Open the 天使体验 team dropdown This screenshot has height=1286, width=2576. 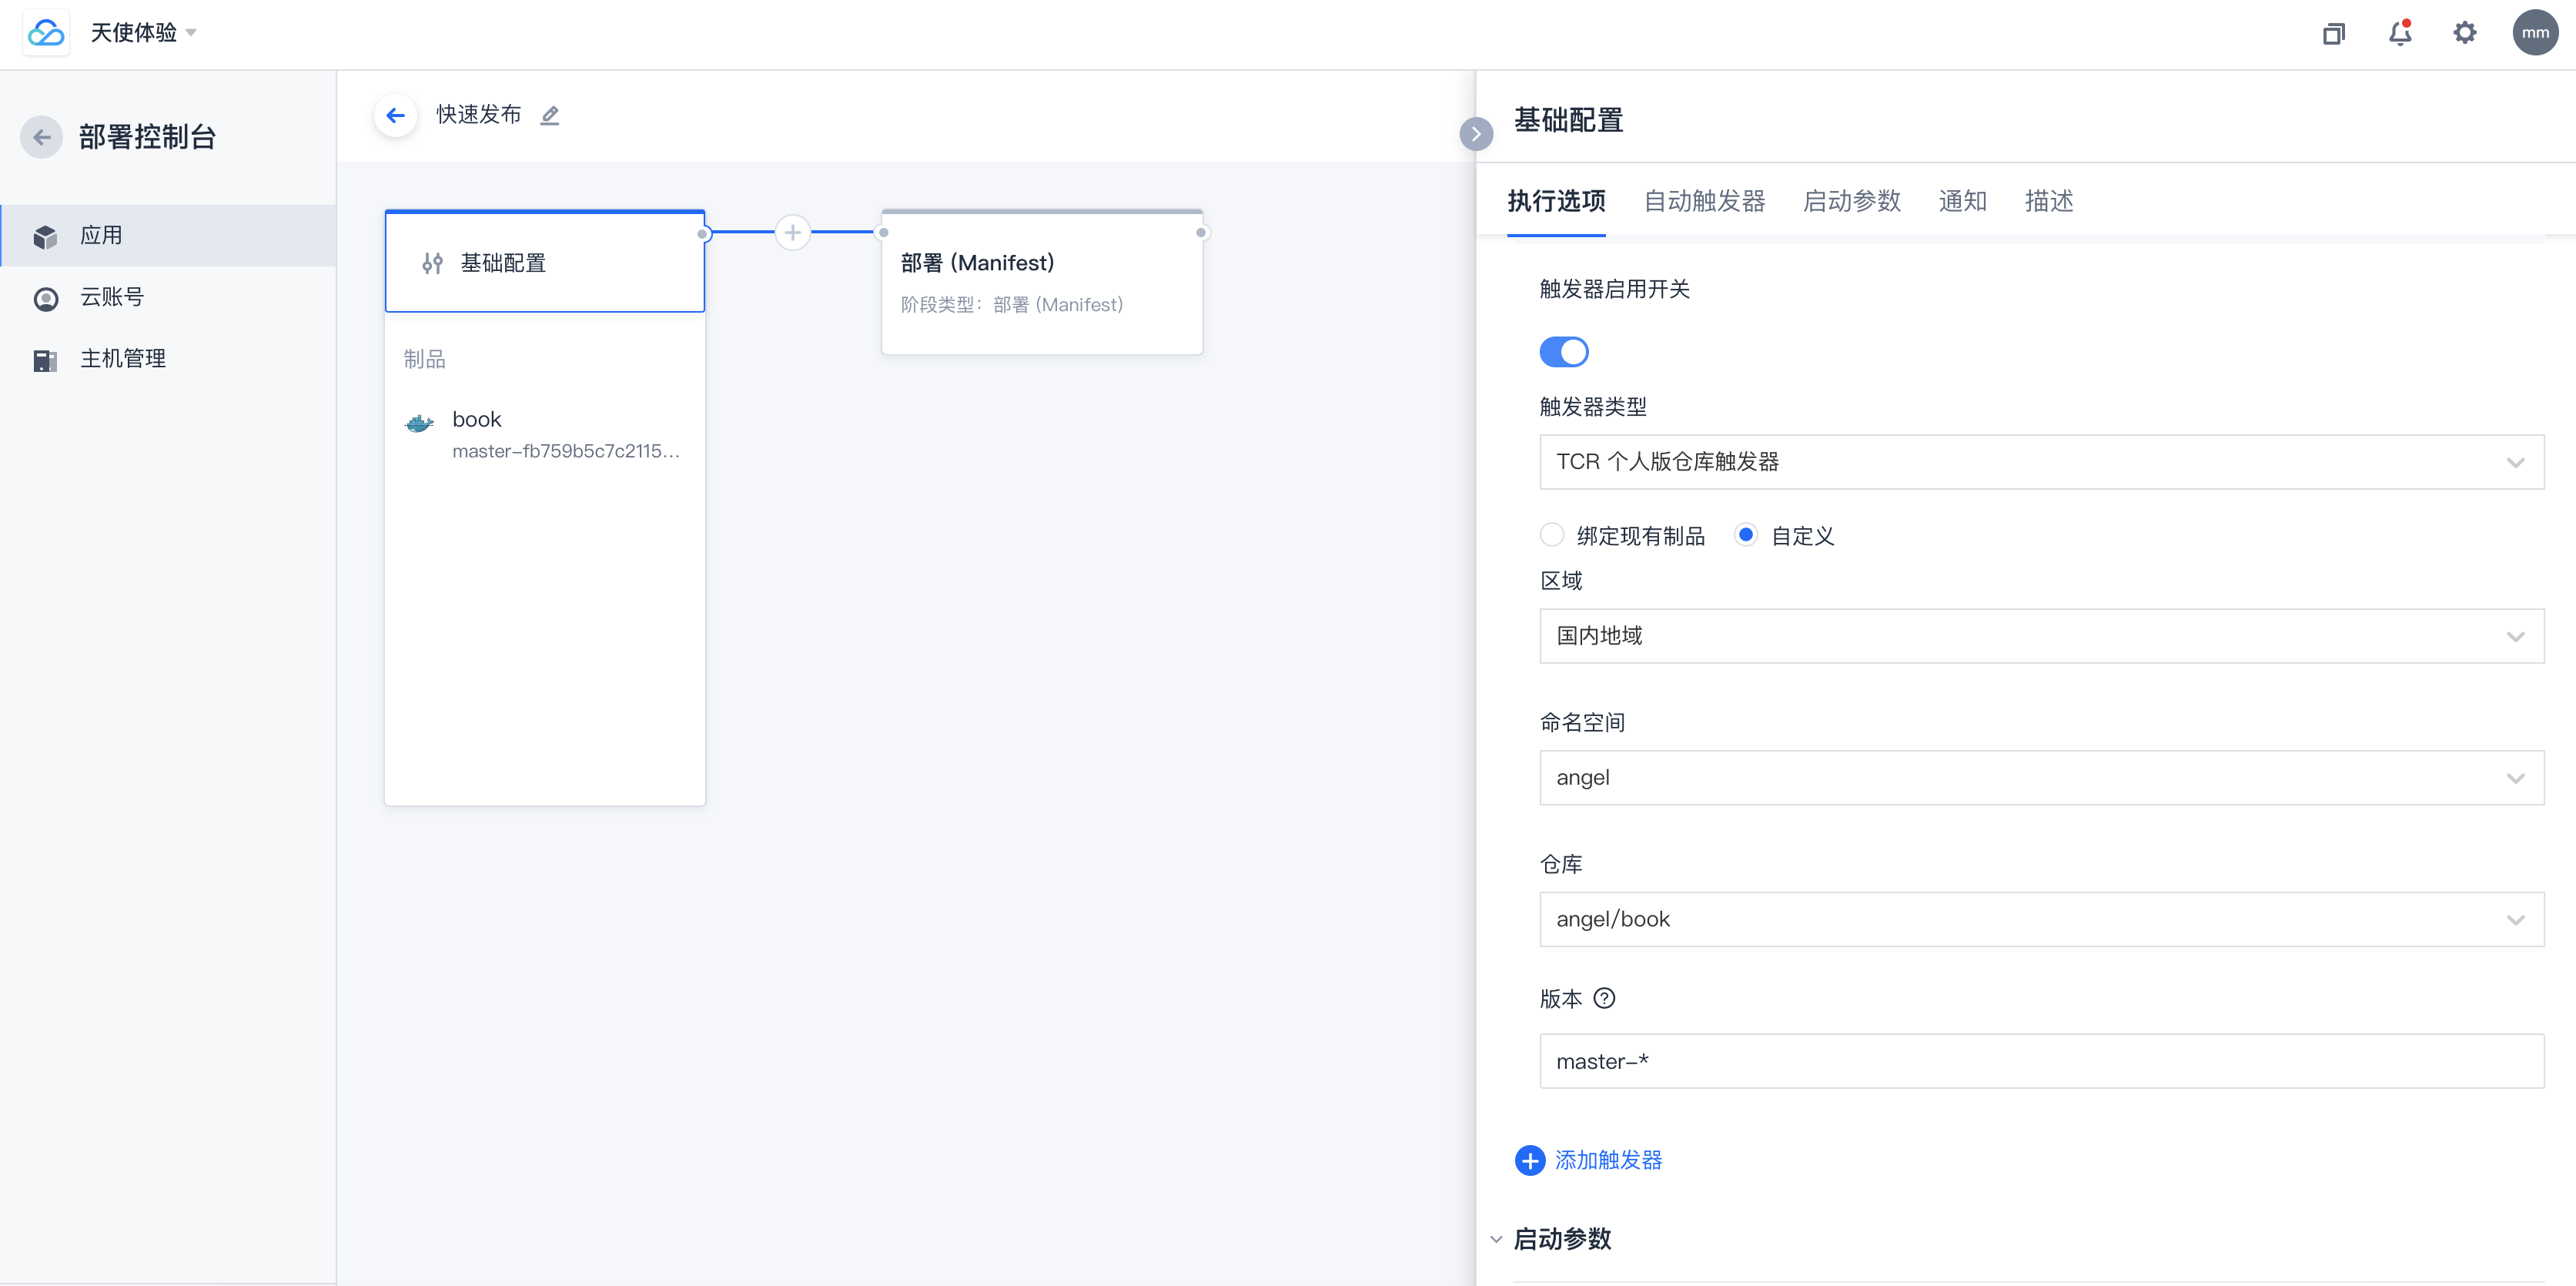coord(143,33)
